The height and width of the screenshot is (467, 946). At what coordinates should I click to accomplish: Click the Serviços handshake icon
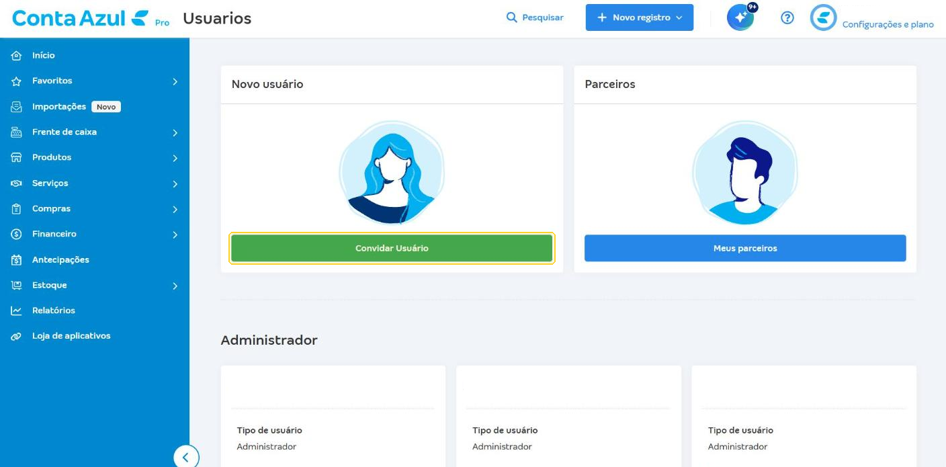17,183
